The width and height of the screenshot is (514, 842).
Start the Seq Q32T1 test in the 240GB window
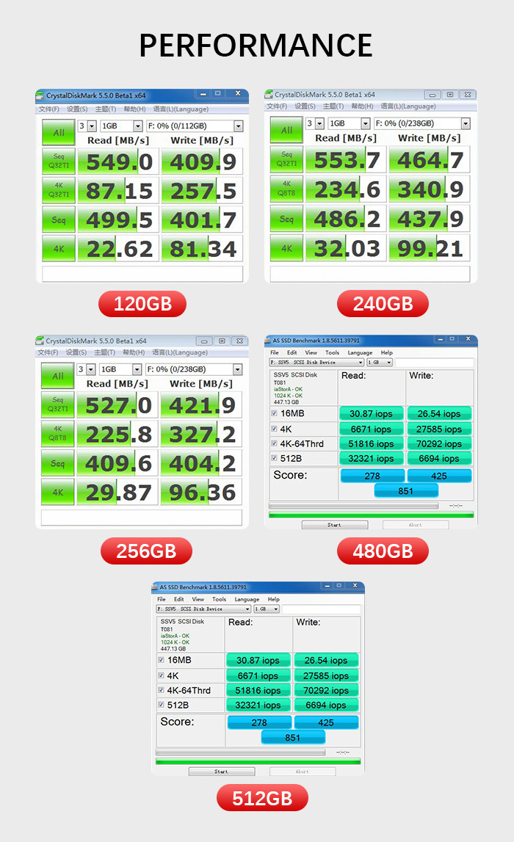click(286, 160)
